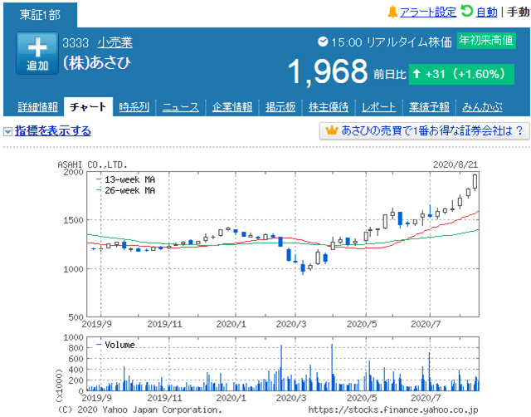Click the 15:00 リアルタイム株価 label
The image size is (531, 417).
[392, 42]
